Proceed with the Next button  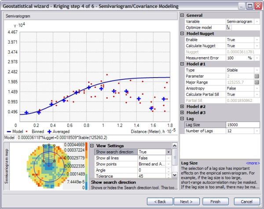pyautogui.click(x=187, y=202)
